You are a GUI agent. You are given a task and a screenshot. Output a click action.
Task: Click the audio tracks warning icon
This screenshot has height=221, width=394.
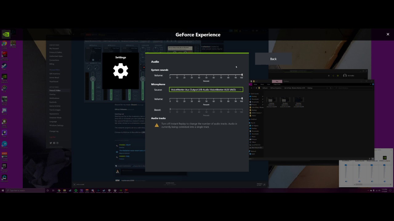[157, 125]
